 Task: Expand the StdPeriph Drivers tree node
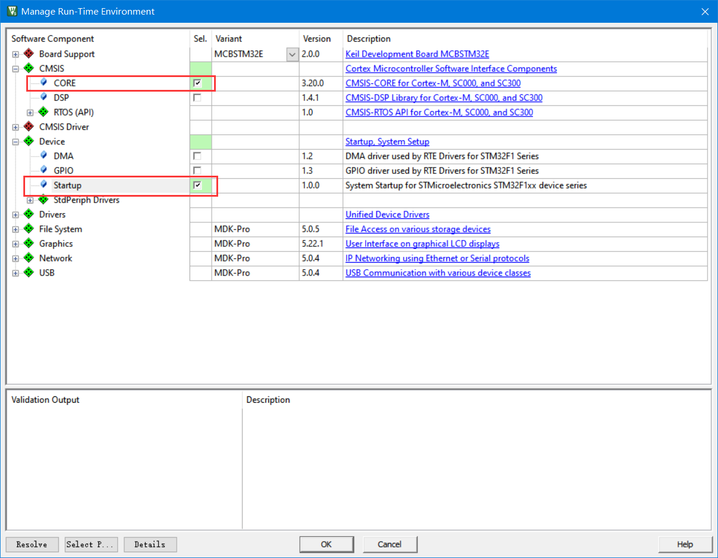(30, 200)
